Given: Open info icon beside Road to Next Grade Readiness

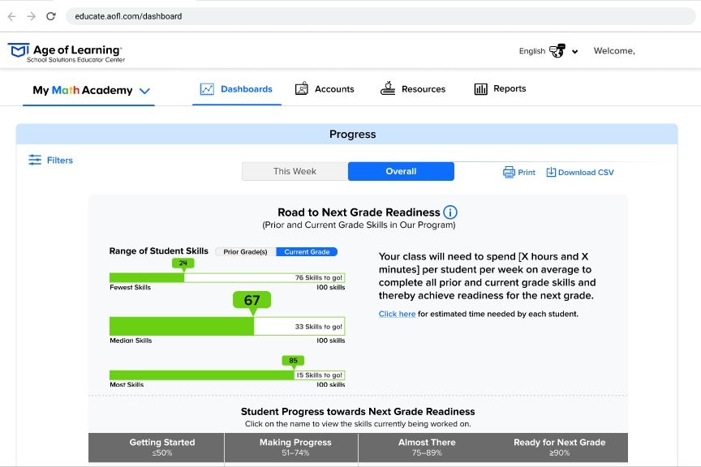Looking at the screenshot, I should pos(450,212).
